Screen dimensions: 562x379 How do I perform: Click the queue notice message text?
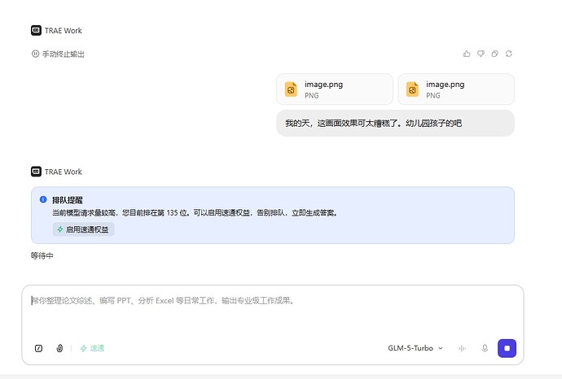pyautogui.click(x=195, y=213)
